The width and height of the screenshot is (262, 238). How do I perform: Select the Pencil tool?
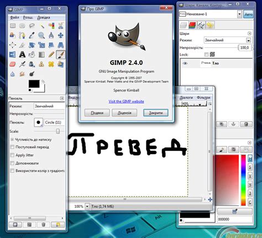51,55
